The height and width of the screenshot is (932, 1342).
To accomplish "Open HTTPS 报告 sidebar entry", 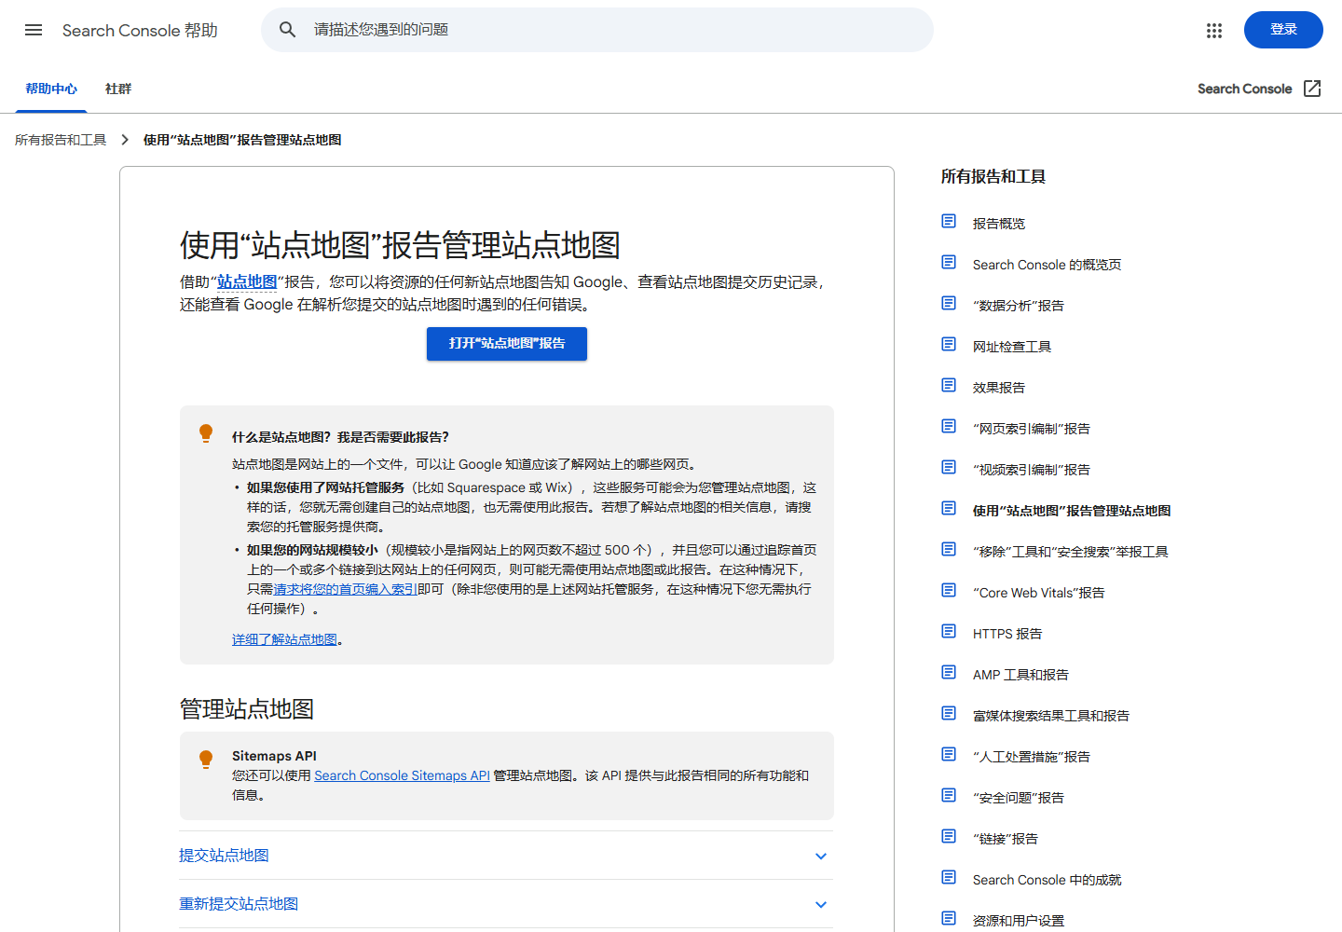I will click(x=1007, y=634).
